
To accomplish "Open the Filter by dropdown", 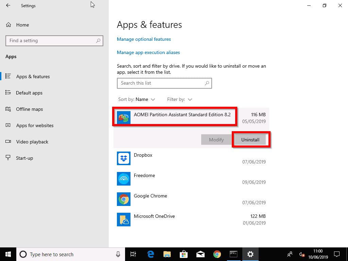I will [x=180, y=100].
